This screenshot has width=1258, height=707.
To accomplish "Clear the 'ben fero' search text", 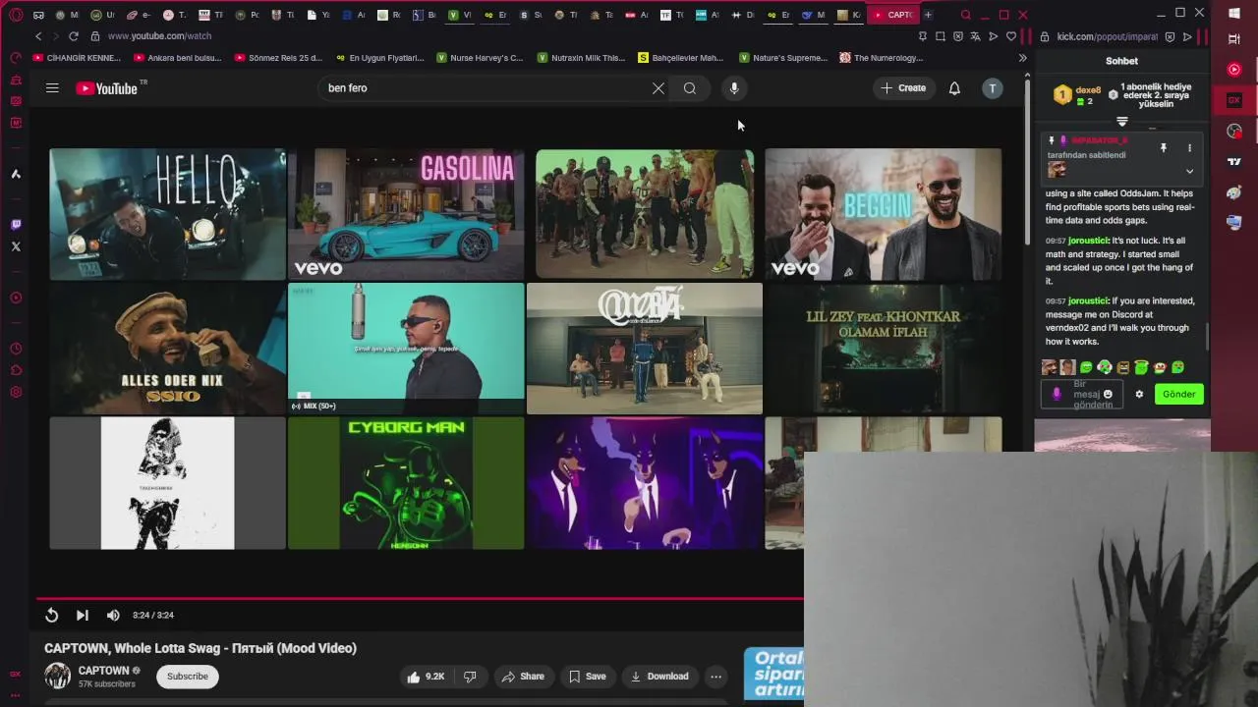I will coord(658,88).
